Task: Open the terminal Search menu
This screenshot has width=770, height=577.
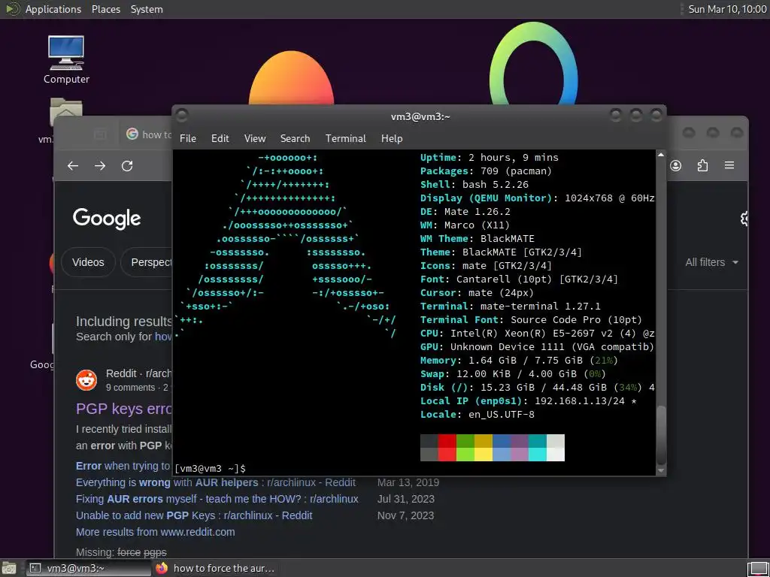Action: click(295, 138)
